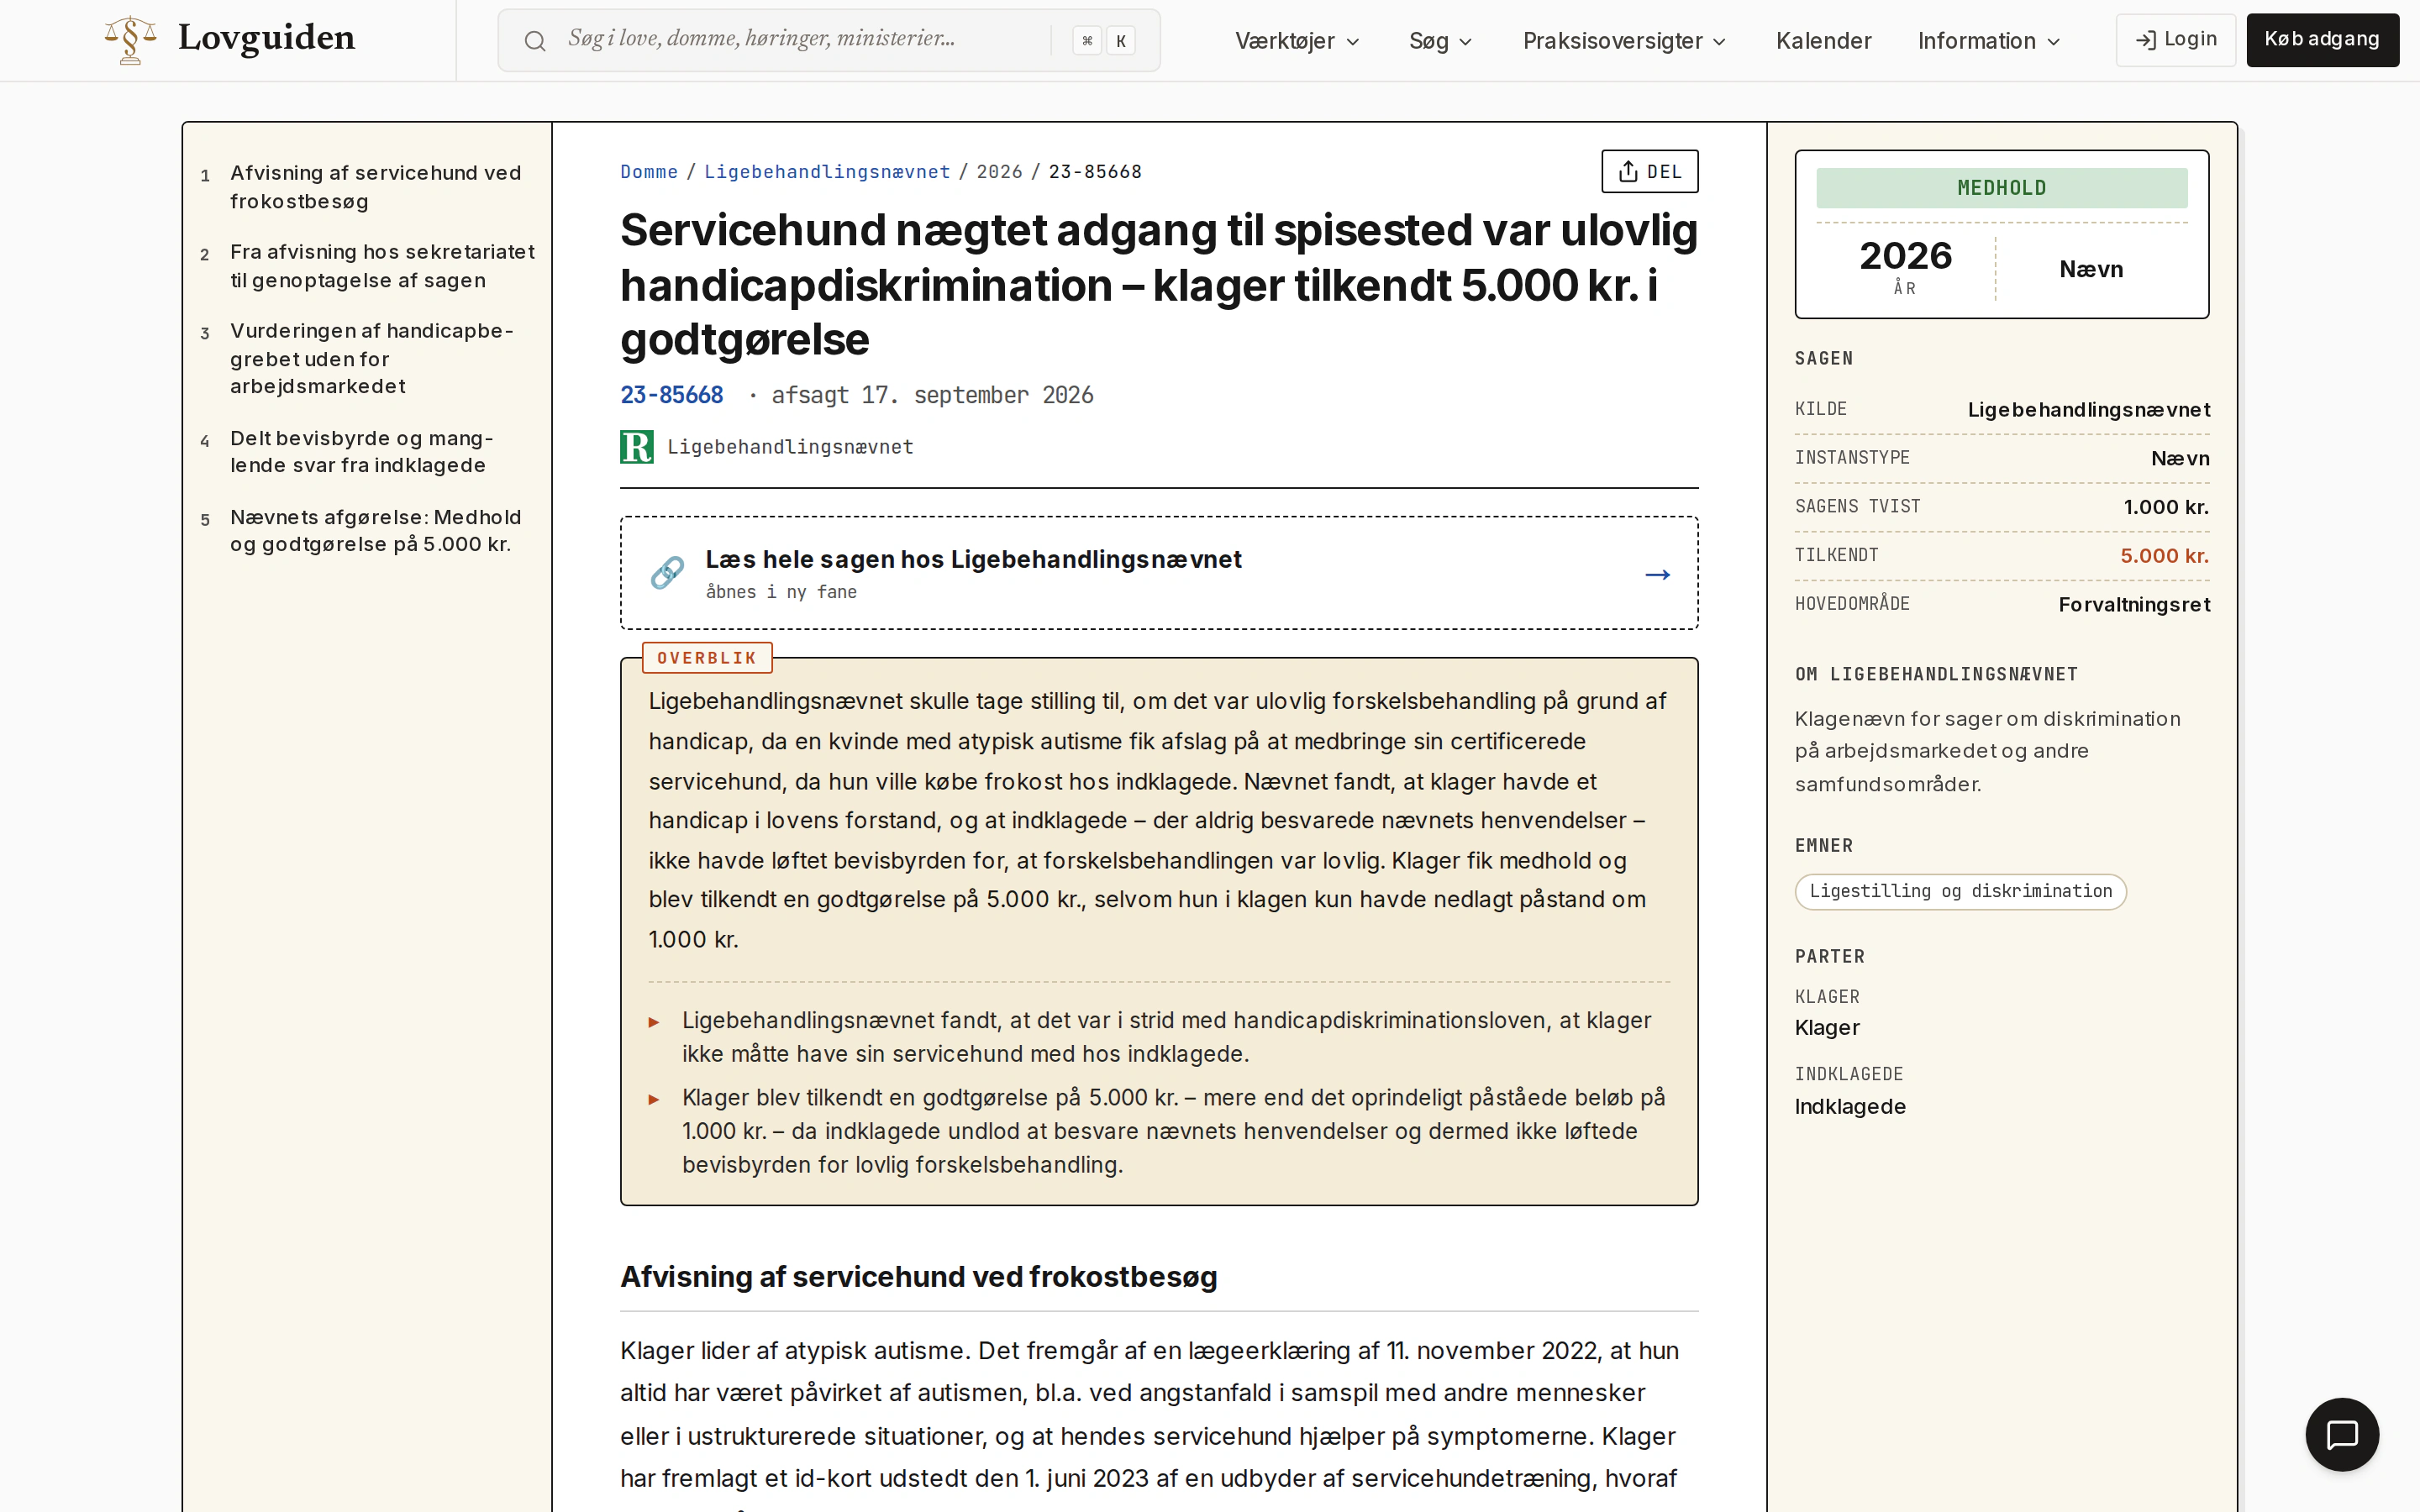Jump to Vurderingen af handicapbegrebet section
Image resolution: width=2420 pixels, height=1512 pixels.
371,358
